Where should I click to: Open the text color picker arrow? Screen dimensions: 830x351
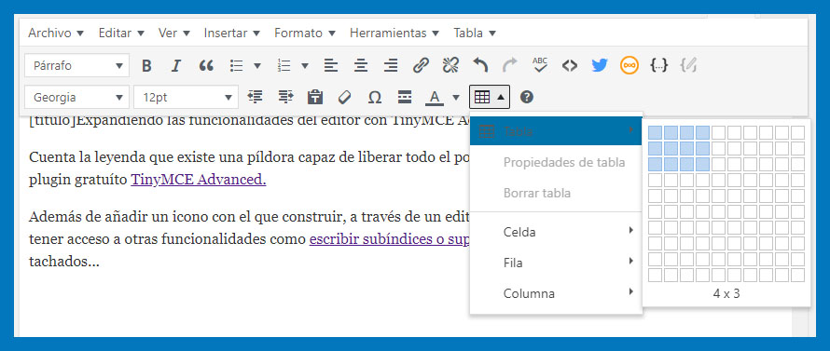(x=456, y=97)
